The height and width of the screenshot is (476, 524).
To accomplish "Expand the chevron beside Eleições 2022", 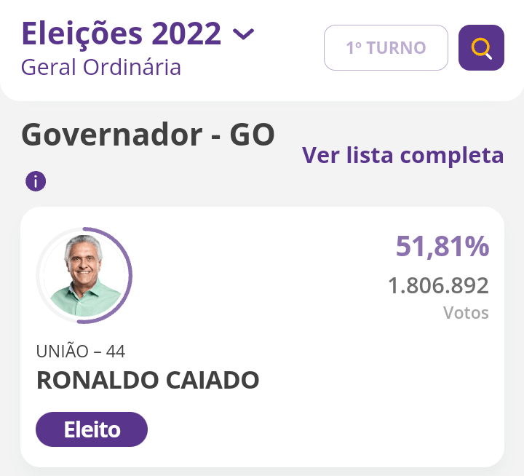I will 243,33.
